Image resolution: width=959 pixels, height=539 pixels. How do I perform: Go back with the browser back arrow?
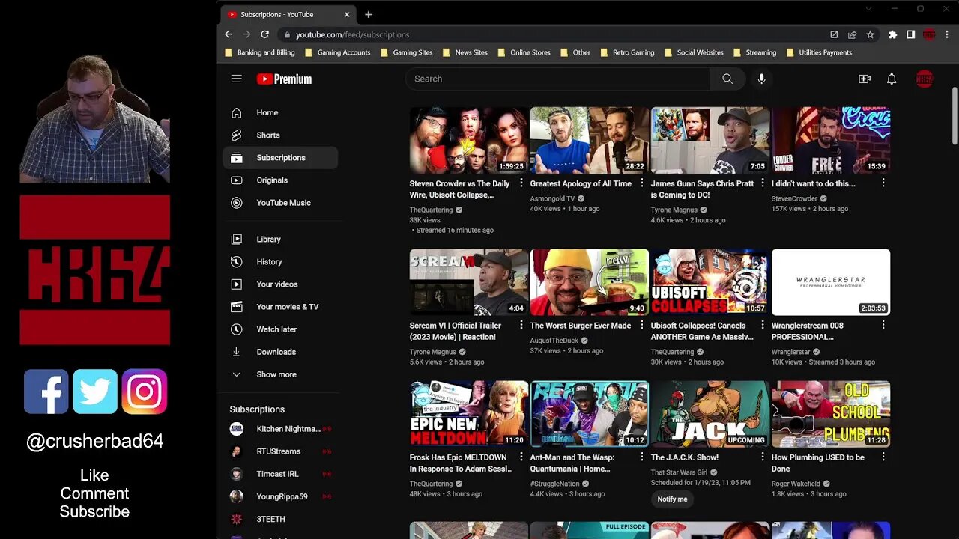click(x=229, y=34)
